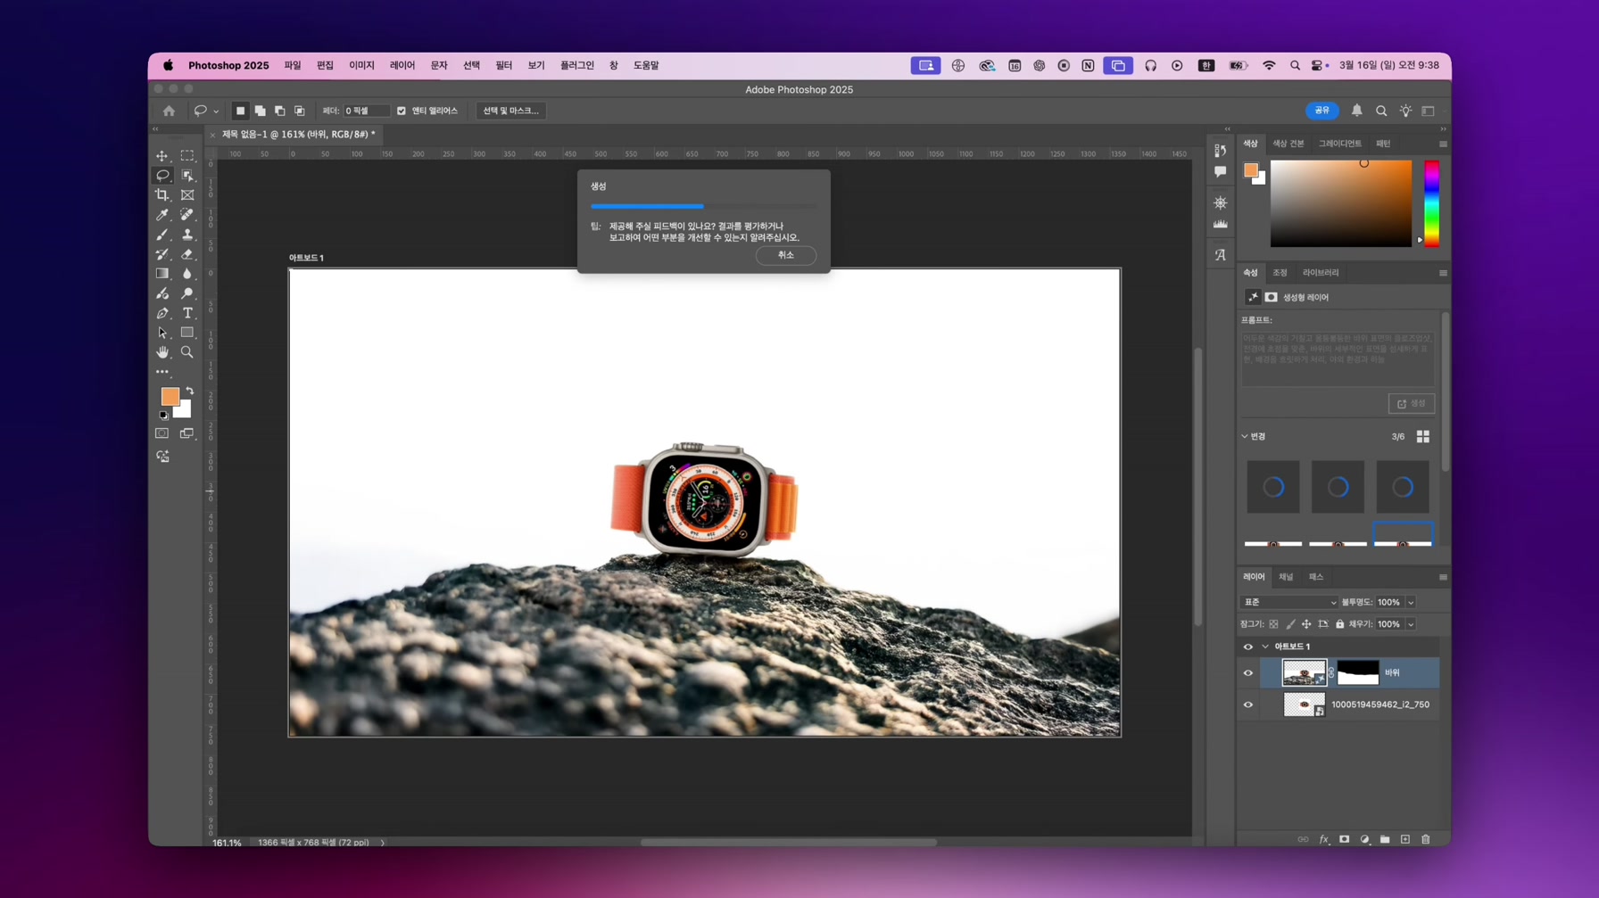Select the Rectangular Marquee tool
Image resolution: width=1599 pixels, height=898 pixels.
coord(186,156)
